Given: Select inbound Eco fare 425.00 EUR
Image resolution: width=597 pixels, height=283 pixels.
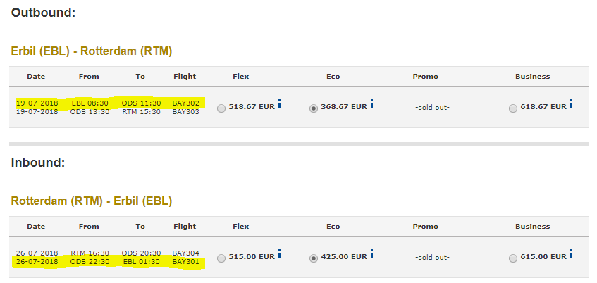Looking at the screenshot, I should [x=314, y=258].
